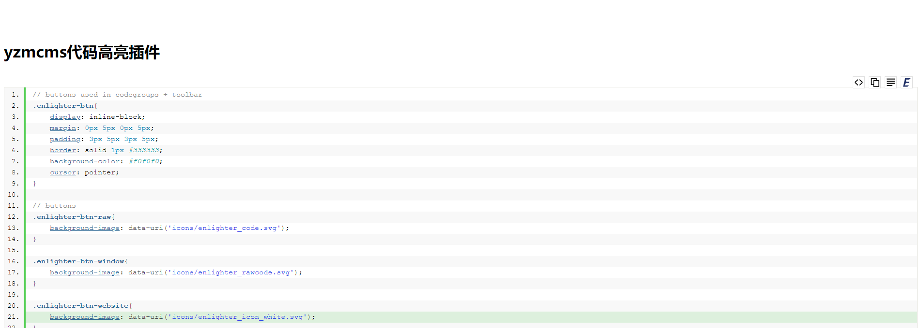Viewport: 920px width, 328px height.
Task: Select the "background-color" property on line 7
Action: pyautogui.click(x=85, y=161)
